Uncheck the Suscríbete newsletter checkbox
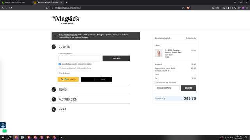The image size is (250, 140). pyautogui.click(x=59, y=64)
